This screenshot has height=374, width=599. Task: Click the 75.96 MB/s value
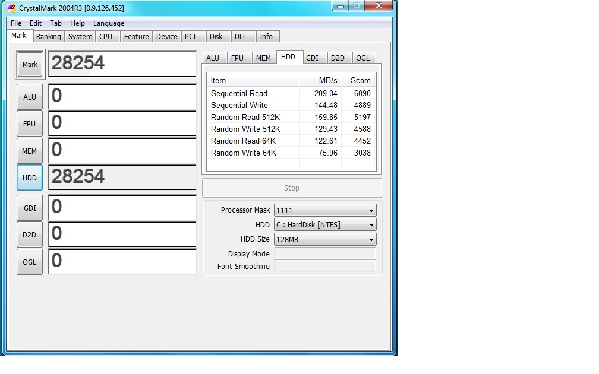point(328,153)
